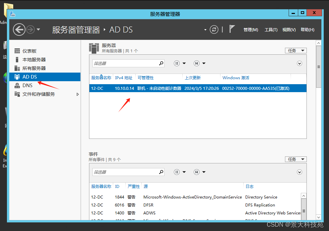Sort servers by 上次更新 column
329x231 pixels.
click(x=193, y=78)
